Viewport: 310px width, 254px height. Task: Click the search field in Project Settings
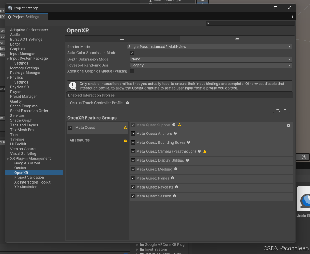coord(250,23)
